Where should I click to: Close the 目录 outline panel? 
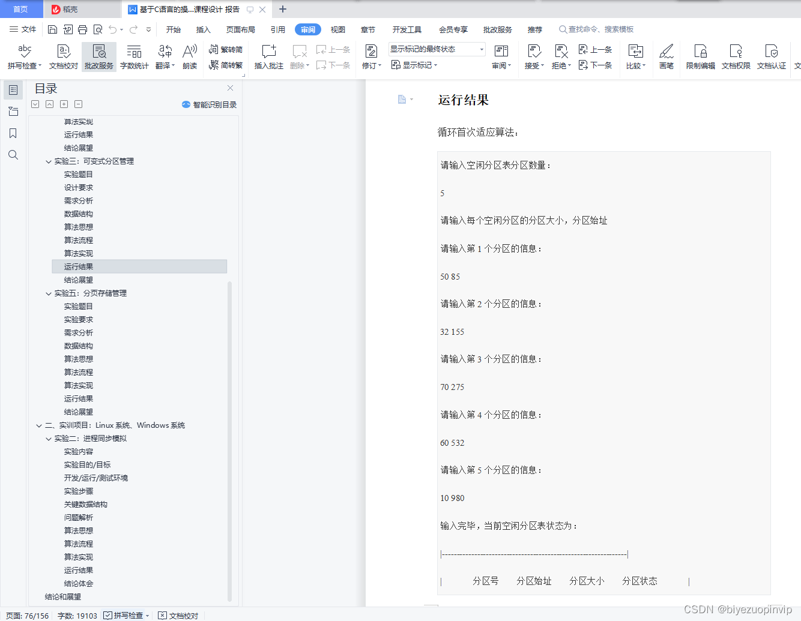tap(230, 88)
